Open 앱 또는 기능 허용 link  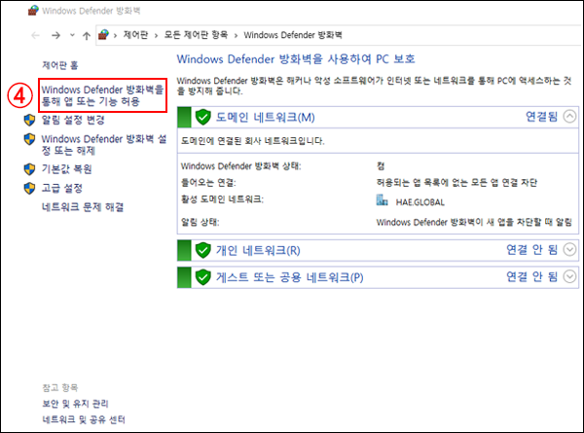pos(102,95)
